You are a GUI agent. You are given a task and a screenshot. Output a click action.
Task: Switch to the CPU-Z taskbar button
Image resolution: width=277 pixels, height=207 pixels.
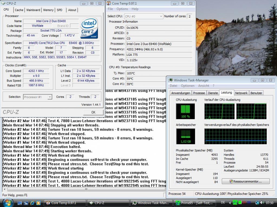tap(108, 203)
